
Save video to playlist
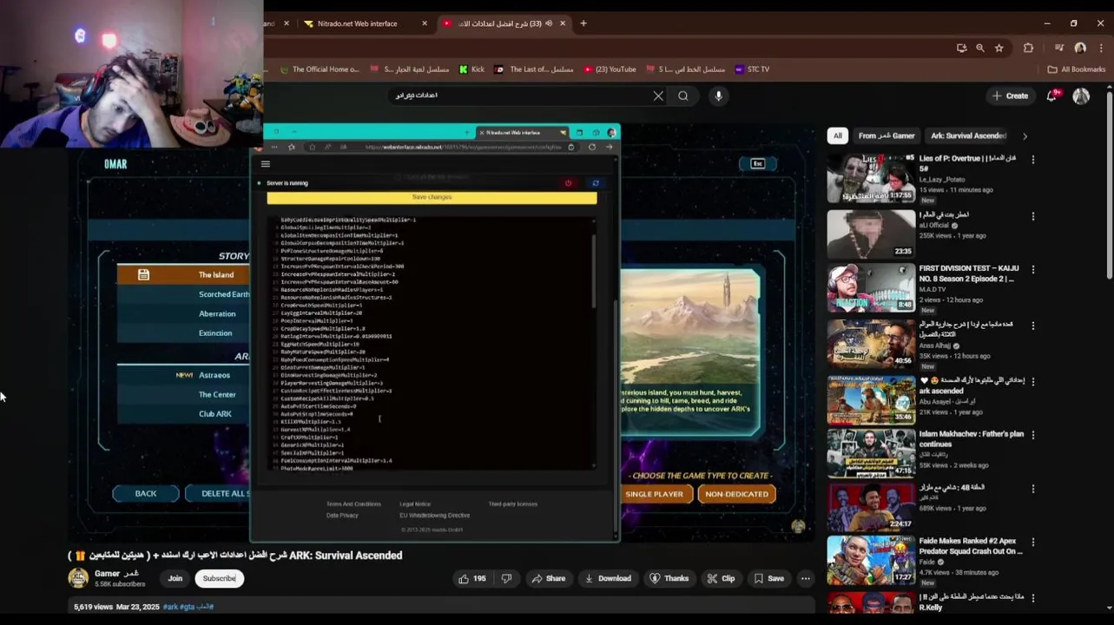tap(769, 578)
